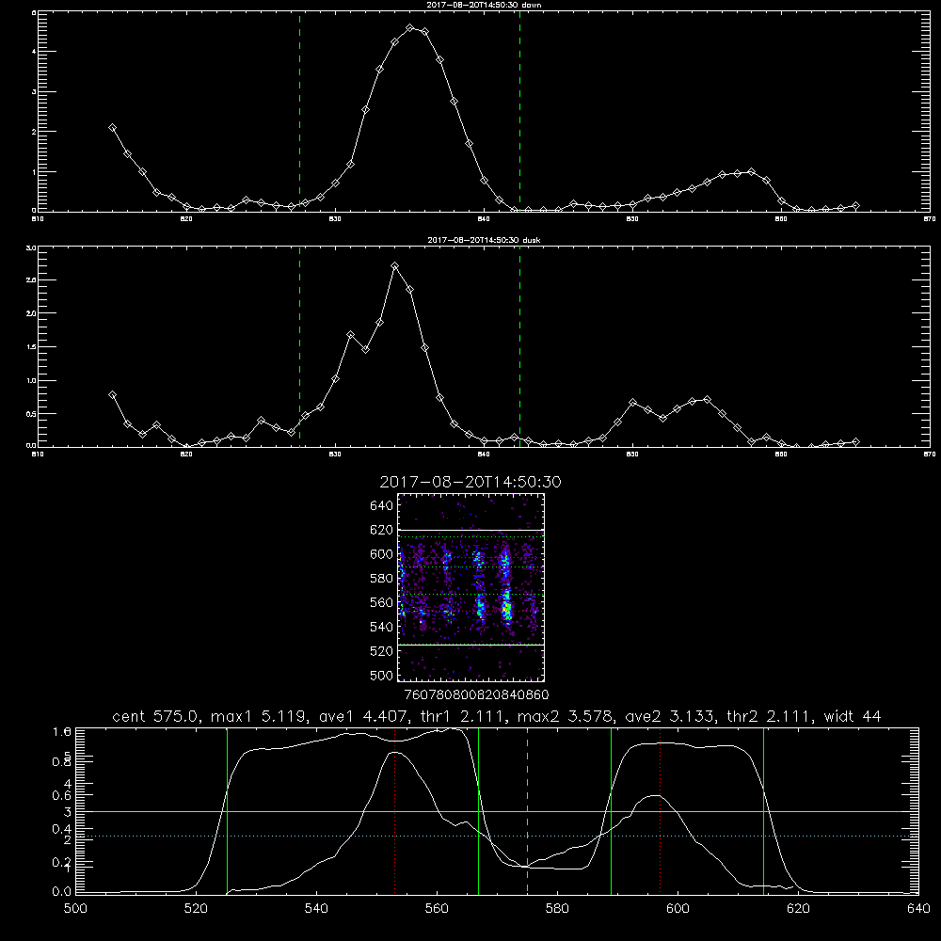Click the x-axis numbers under the spectral image

pos(476,694)
